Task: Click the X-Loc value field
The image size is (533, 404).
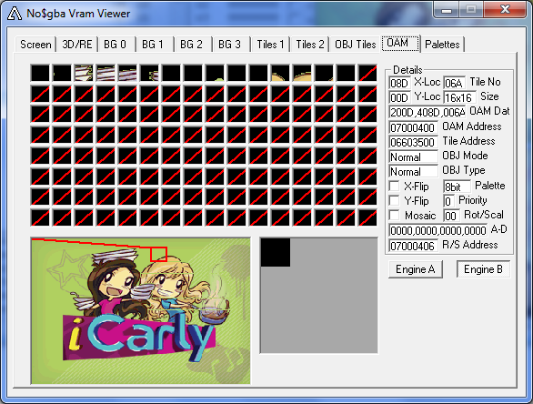Action: click(x=399, y=83)
